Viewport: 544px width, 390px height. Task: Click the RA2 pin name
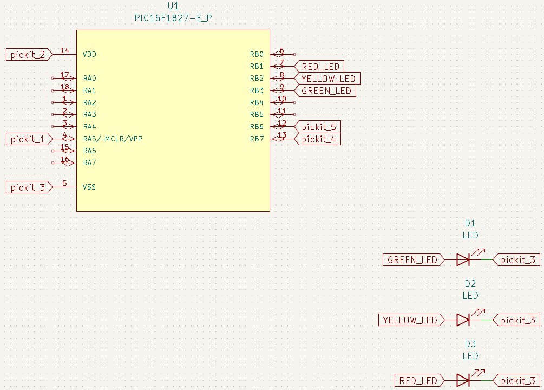pos(89,102)
